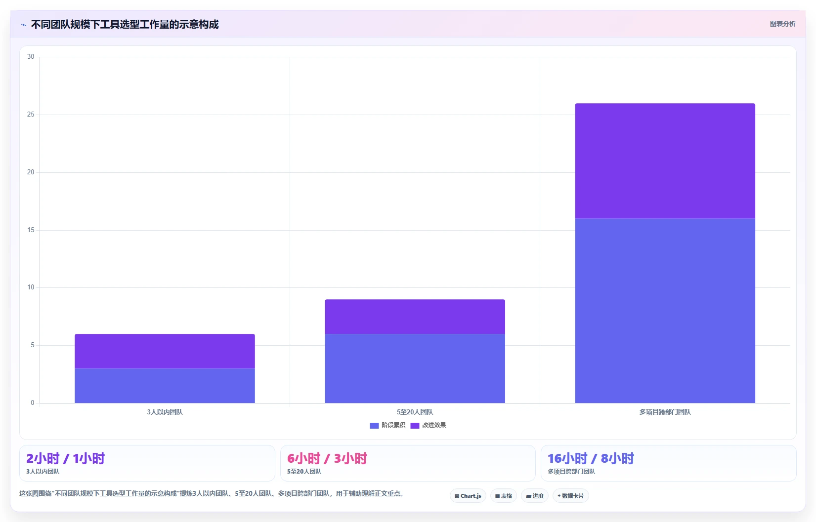
Task: Click the 2小时 / 1小时 card value
Action: coord(65,458)
